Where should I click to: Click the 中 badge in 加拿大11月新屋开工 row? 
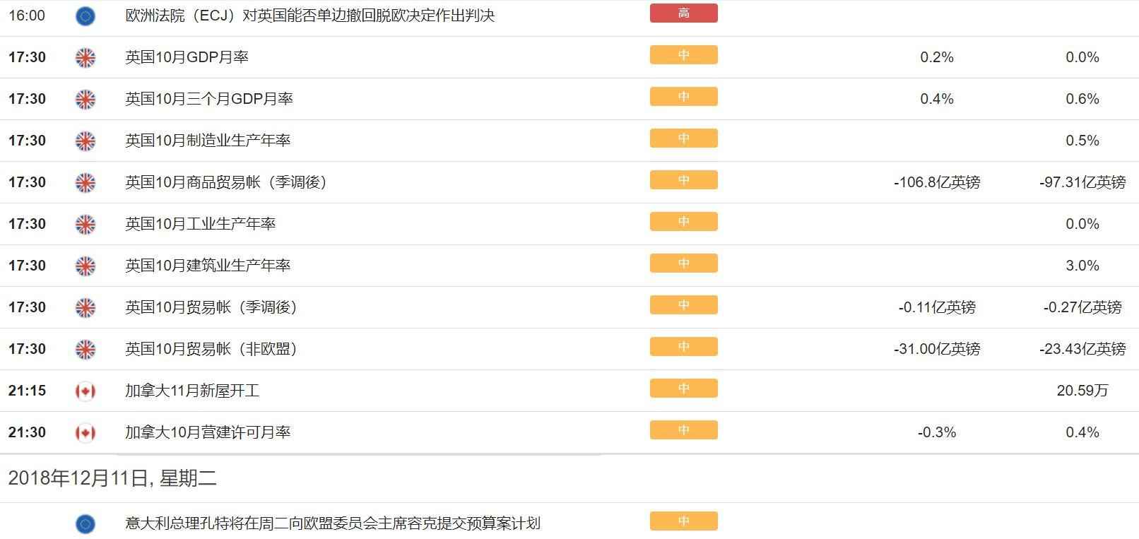pos(683,389)
